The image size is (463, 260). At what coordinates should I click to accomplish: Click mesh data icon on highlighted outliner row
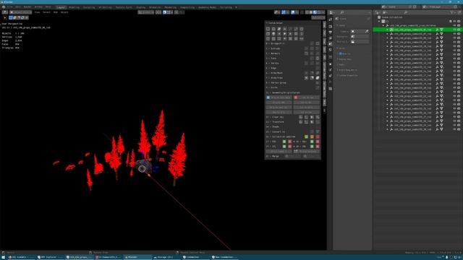(x=442, y=30)
